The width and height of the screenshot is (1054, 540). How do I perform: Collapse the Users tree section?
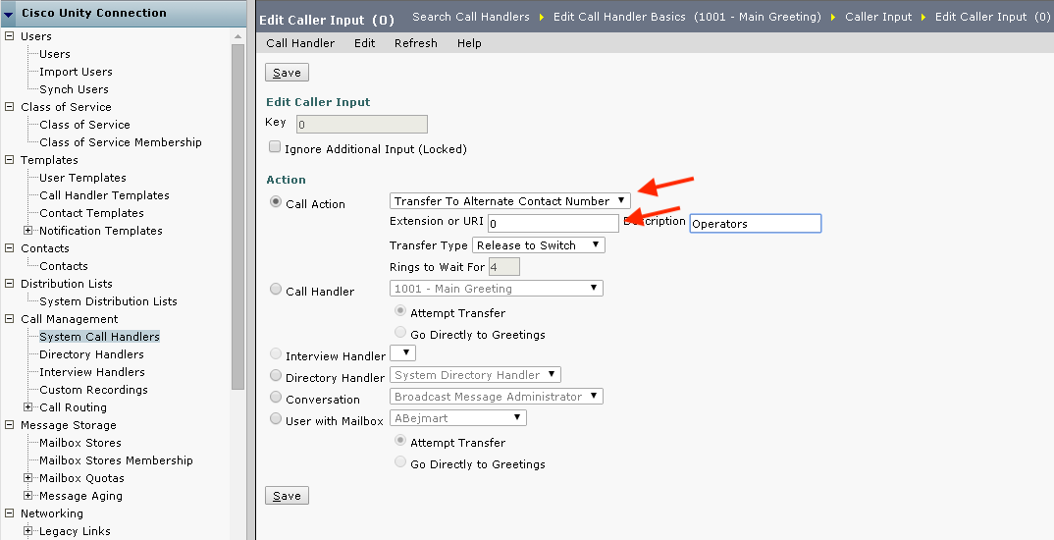coord(10,35)
